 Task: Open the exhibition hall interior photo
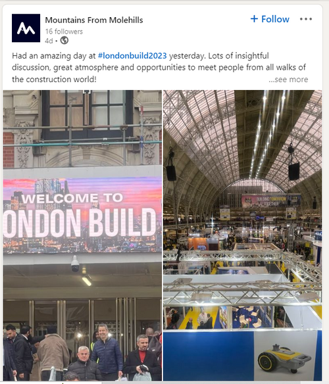pos(242,235)
